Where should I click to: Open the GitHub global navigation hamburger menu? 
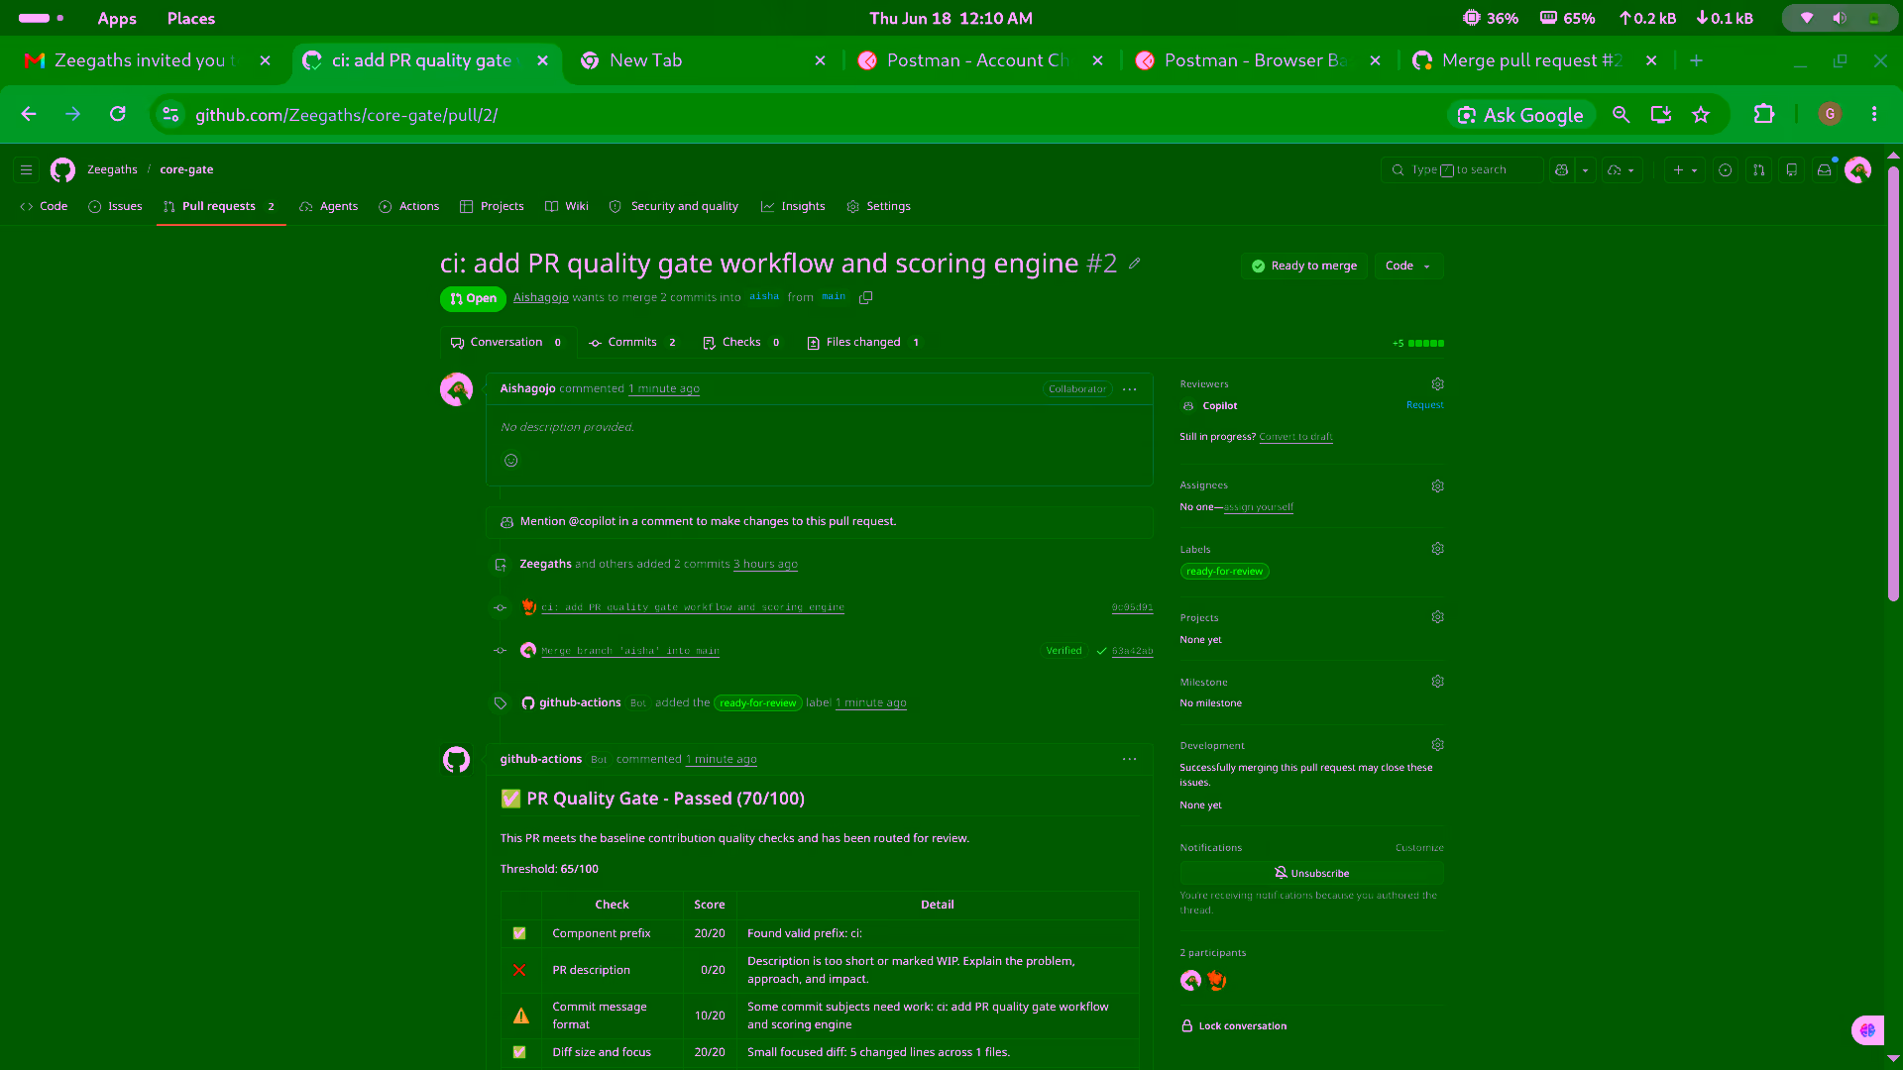27,170
